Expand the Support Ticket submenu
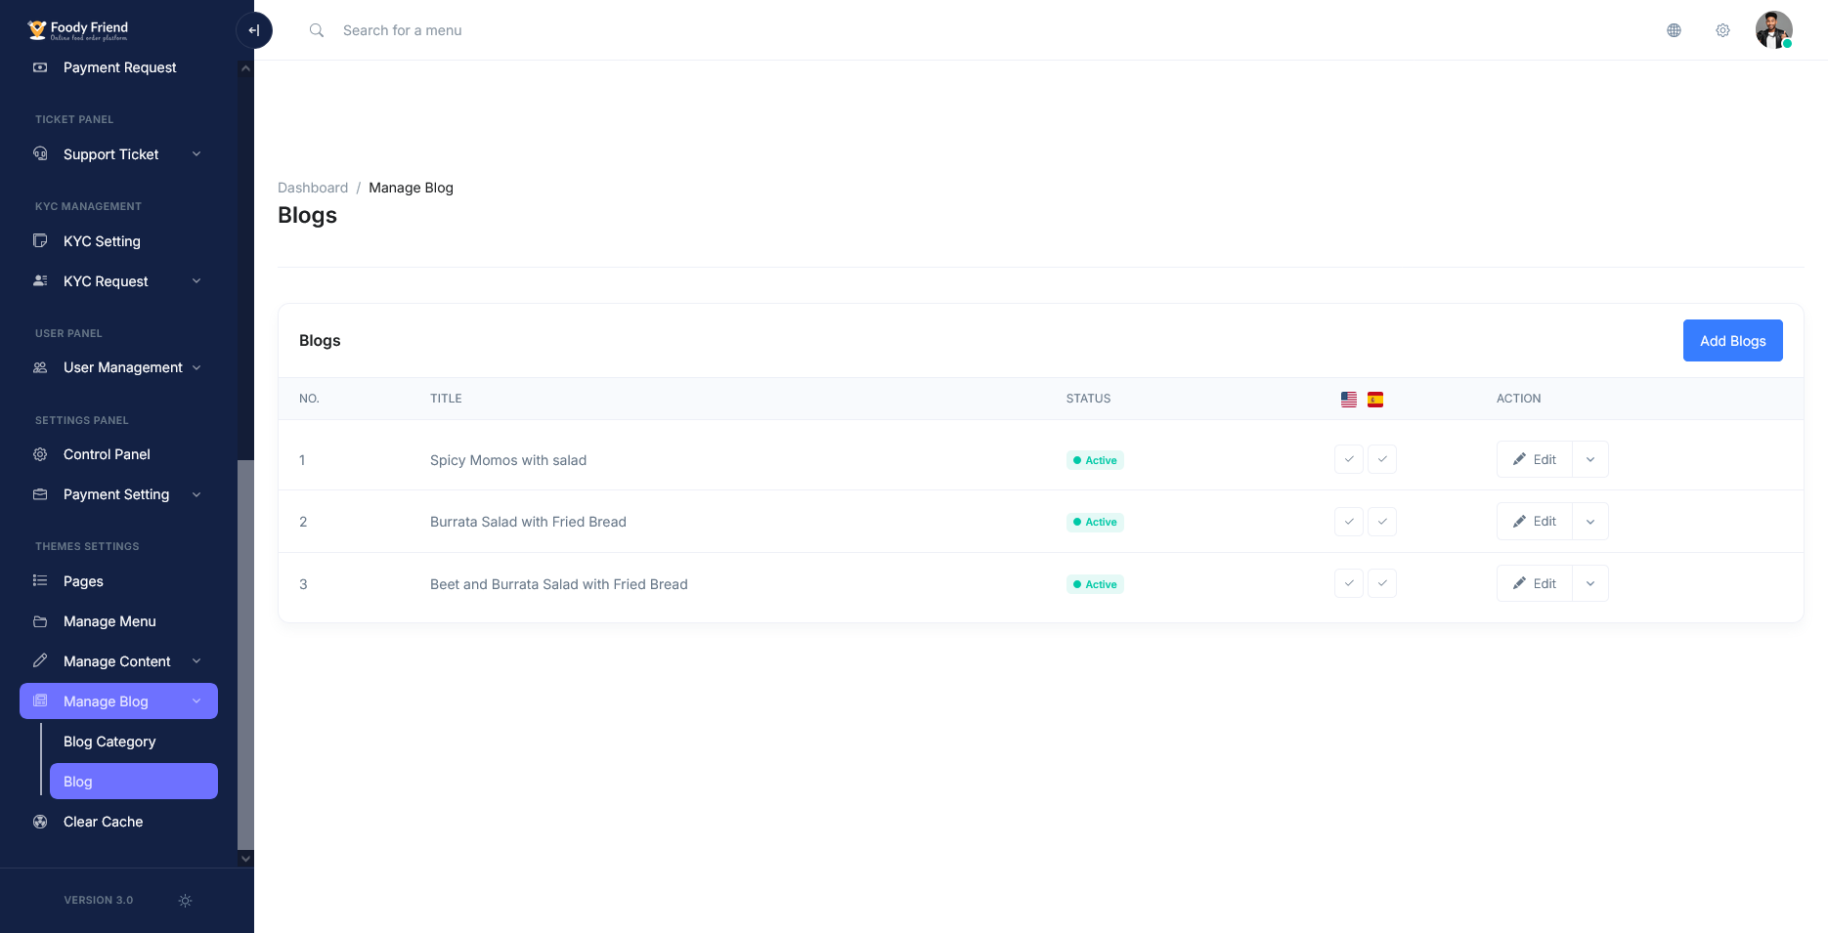This screenshot has height=933, width=1828. point(196,154)
